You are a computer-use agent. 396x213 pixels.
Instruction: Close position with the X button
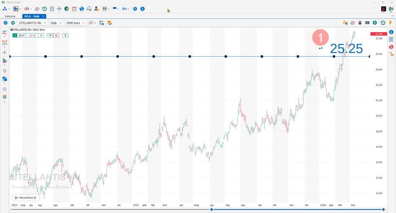tap(41, 35)
